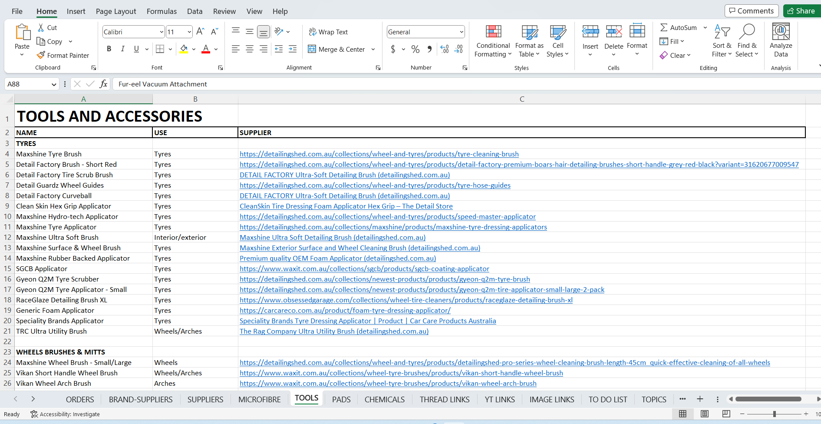Viewport: 821px width, 424px height.
Task: Adjust the zoom slider handle
Action: tap(775, 414)
